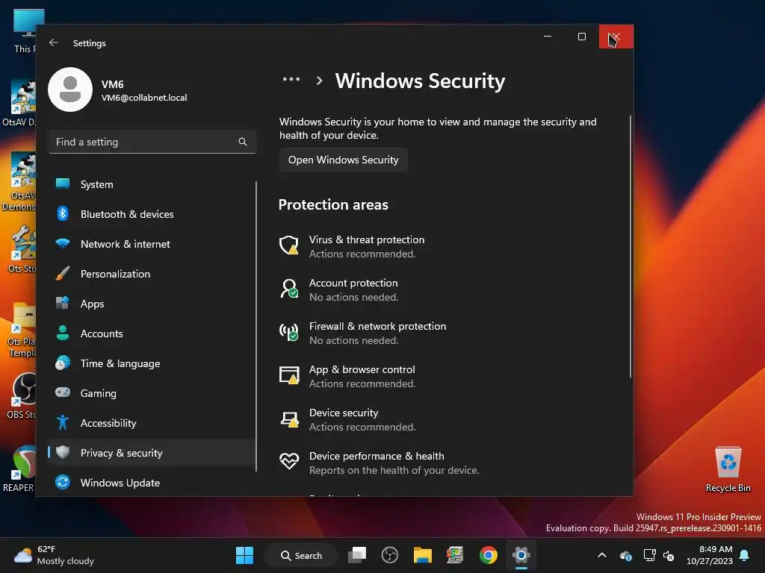
Task: Focus the Find a setting search box
Action: point(152,142)
